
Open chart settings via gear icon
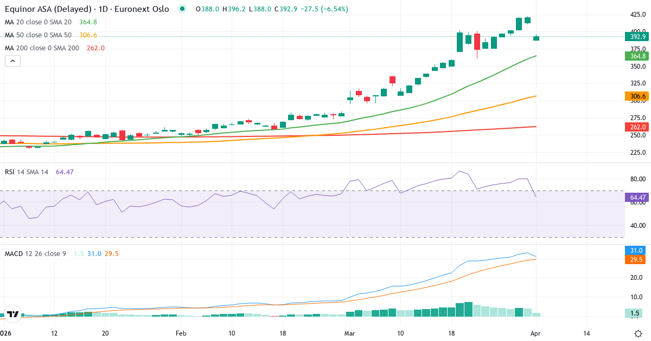coord(638,333)
